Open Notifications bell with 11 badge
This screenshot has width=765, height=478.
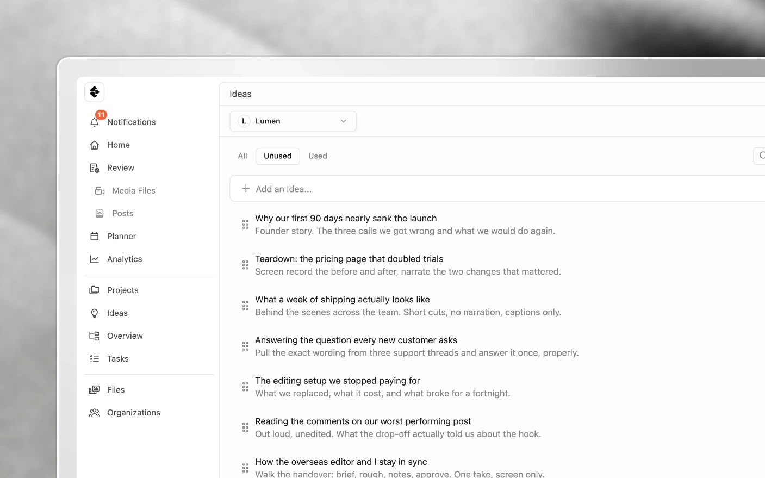pos(95,122)
